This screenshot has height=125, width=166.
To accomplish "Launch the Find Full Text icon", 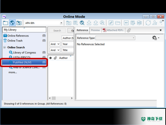I will click(x=102, y=23).
